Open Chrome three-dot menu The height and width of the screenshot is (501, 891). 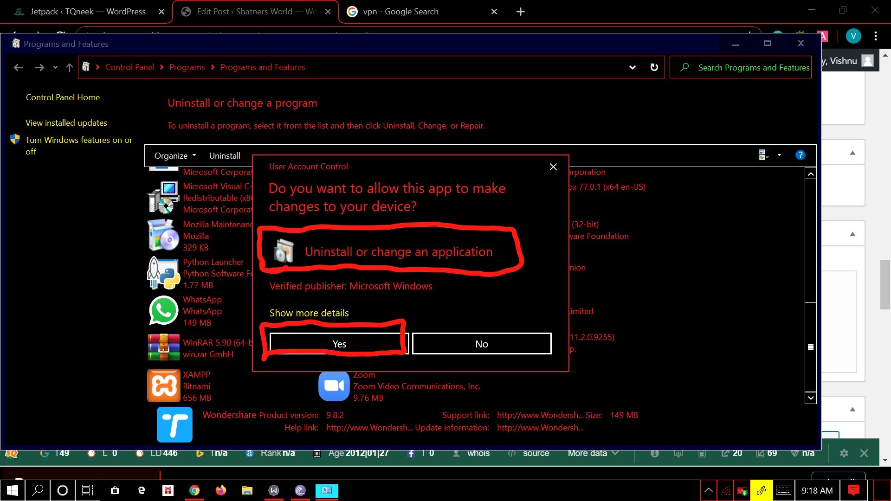875,36
